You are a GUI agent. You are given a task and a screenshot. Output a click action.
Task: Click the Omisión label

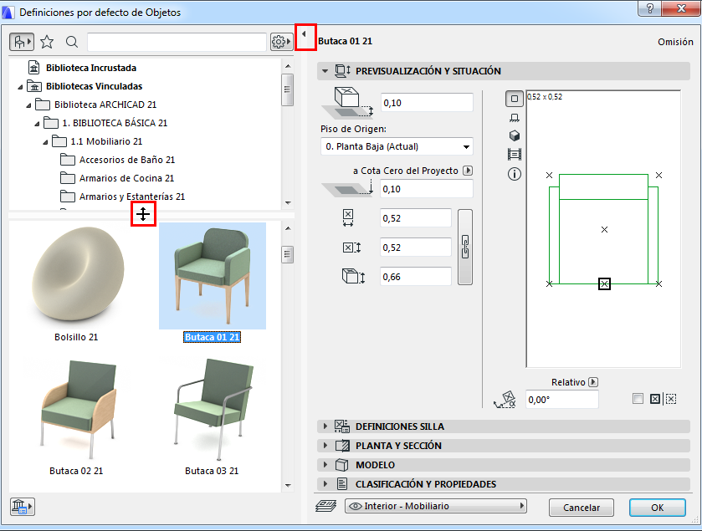[675, 42]
